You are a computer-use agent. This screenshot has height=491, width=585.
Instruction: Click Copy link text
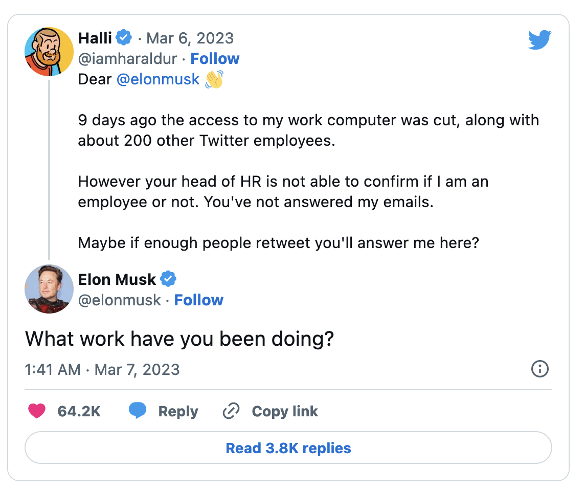coord(285,411)
